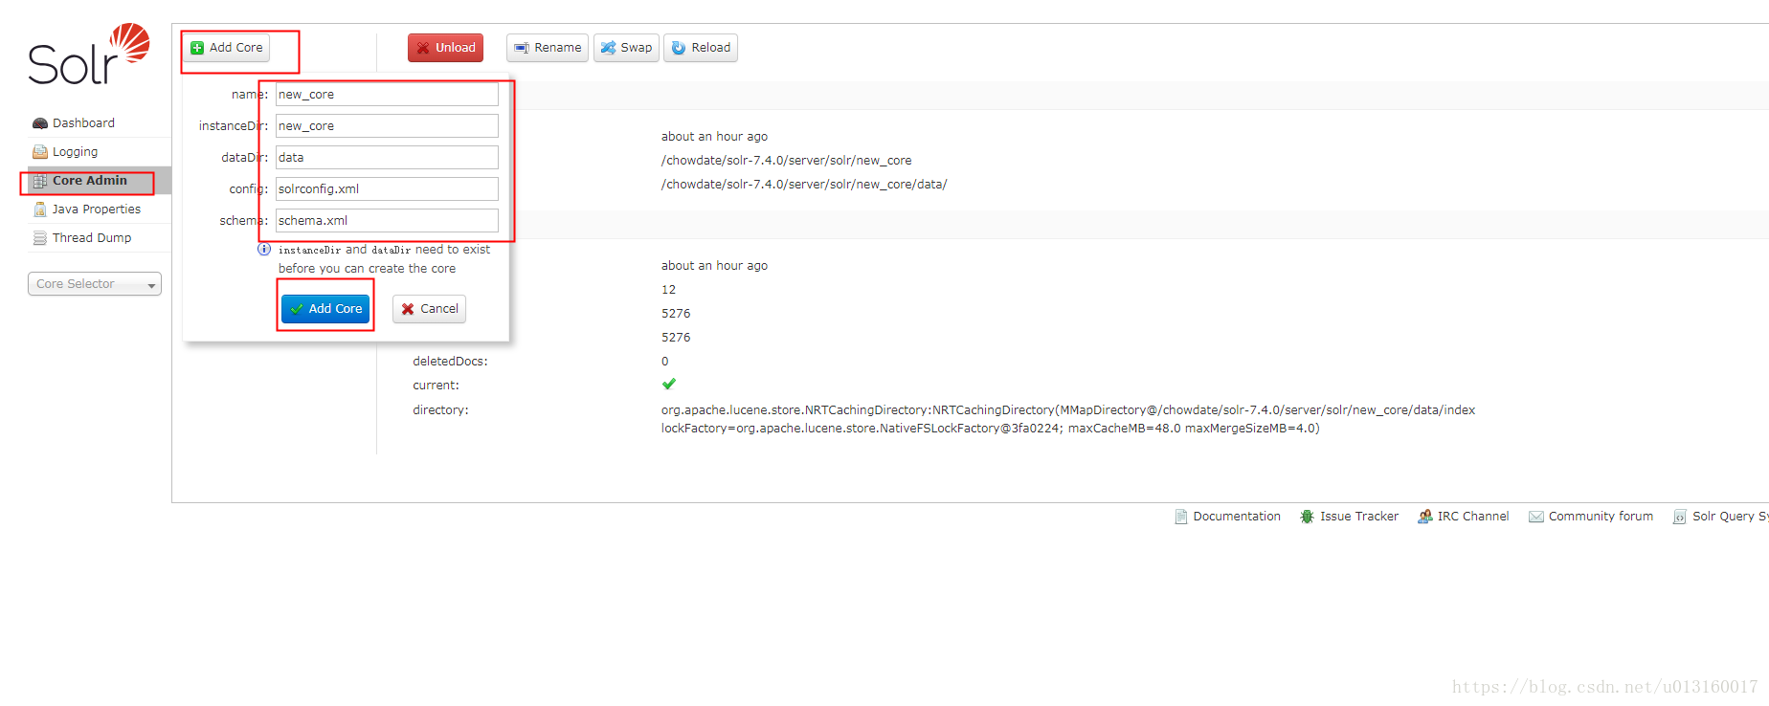The height and width of the screenshot is (706, 1769).
Task: Focus the config input field
Action: 387,189
